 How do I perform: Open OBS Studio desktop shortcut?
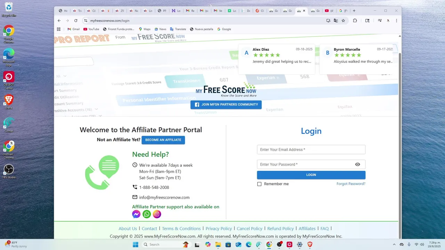9,171
